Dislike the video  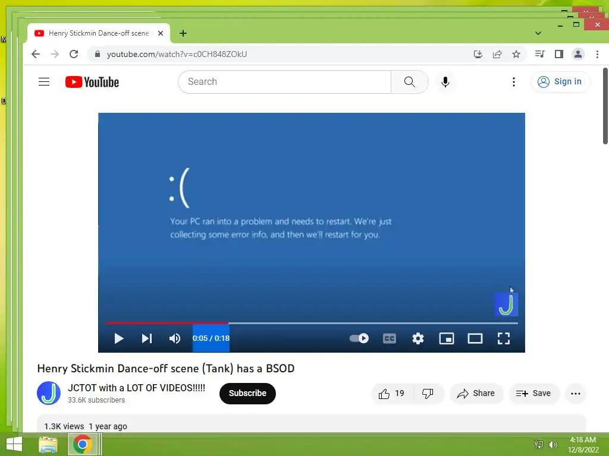click(x=428, y=394)
